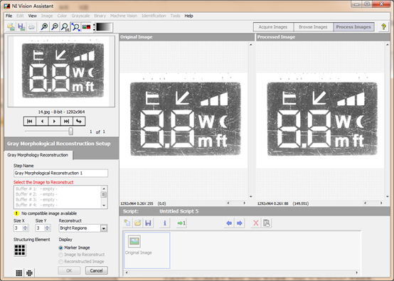
Task: Click the Open Script folder icon
Action: point(138,223)
